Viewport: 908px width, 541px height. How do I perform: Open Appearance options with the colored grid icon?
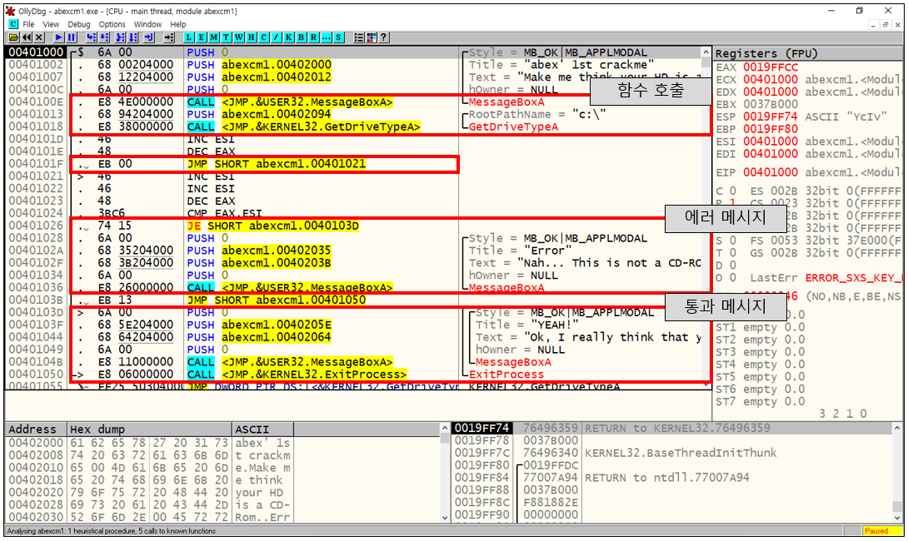(372, 37)
